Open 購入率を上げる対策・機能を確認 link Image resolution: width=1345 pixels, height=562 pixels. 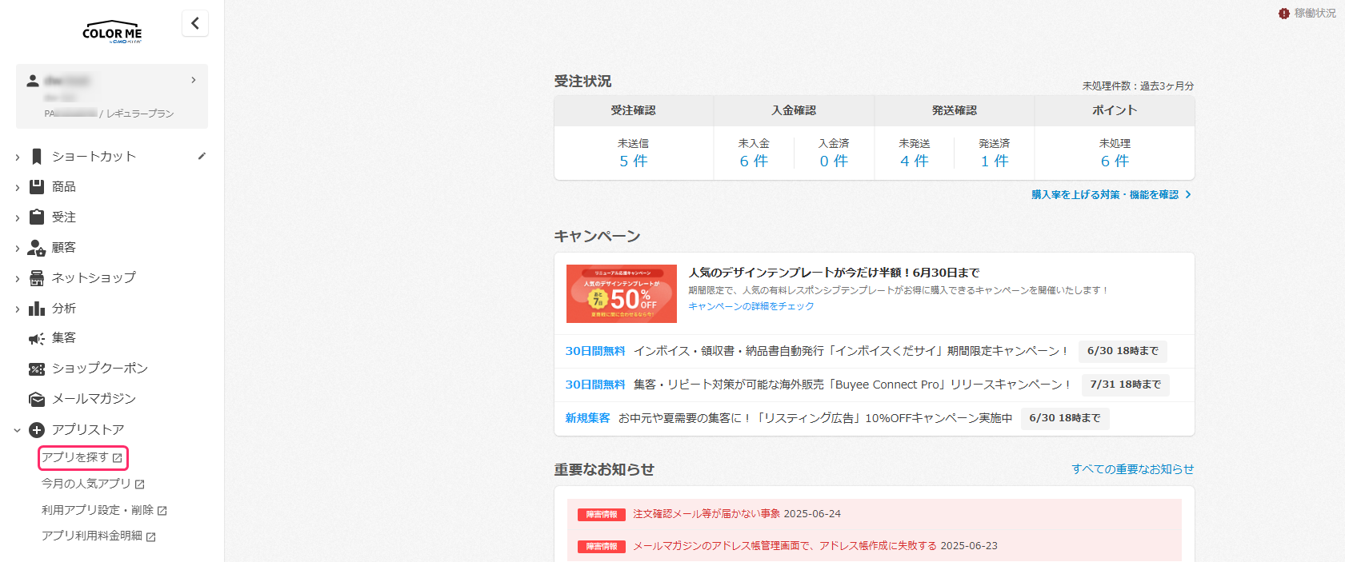click(x=1110, y=195)
